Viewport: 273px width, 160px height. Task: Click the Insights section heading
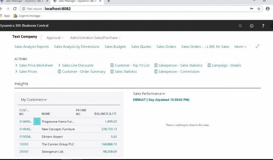click(21, 84)
